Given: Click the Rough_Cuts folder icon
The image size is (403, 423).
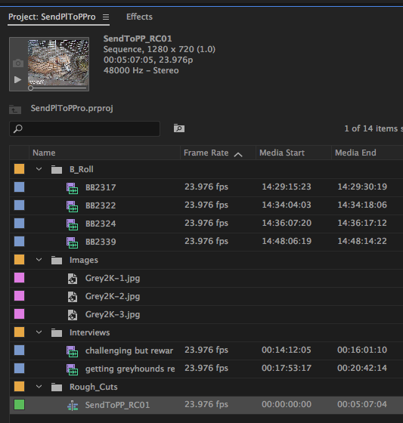Looking at the screenshot, I should [57, 387].
